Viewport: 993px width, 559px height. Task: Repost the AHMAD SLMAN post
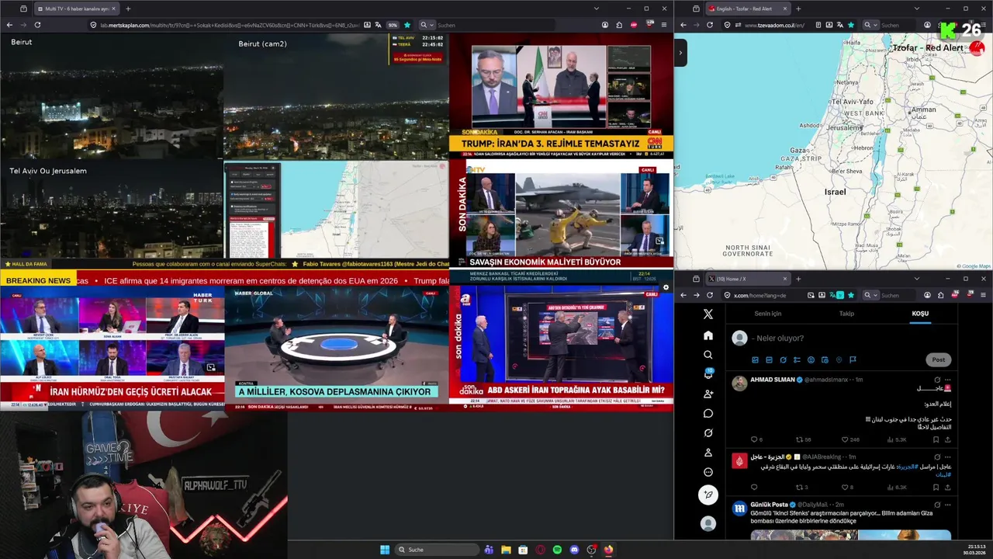click(801, 439)
